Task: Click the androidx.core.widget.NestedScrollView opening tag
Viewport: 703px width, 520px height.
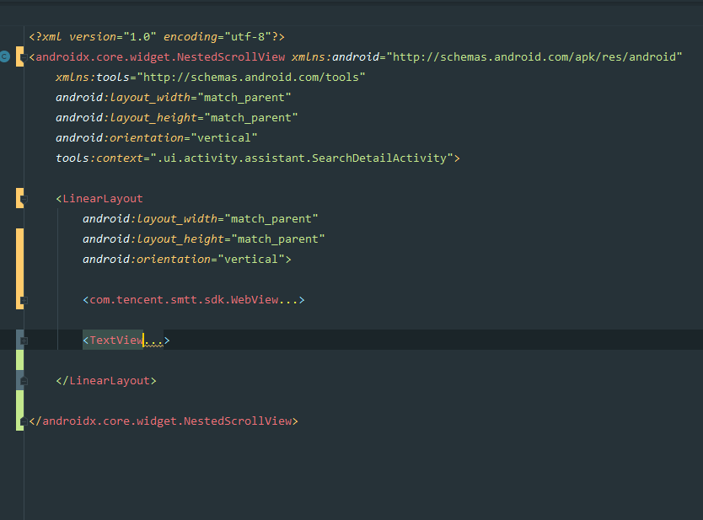Action: [x=157, y=57]
